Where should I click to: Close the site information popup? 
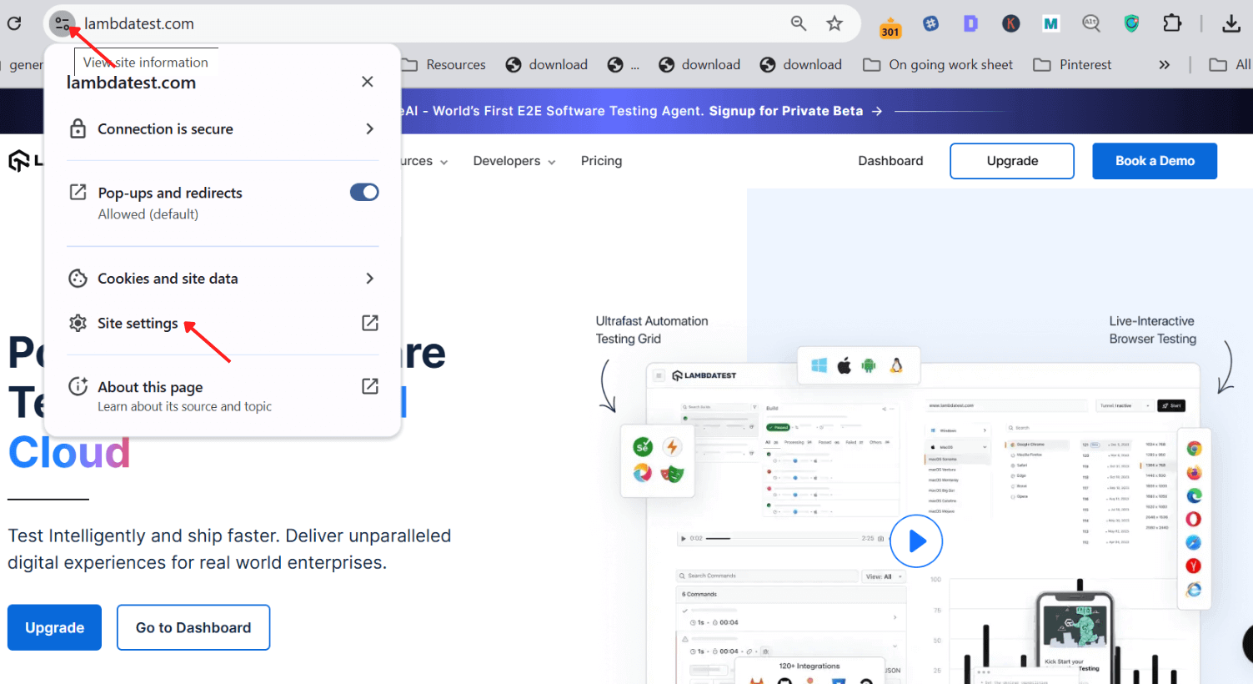(x=367, y=82)
